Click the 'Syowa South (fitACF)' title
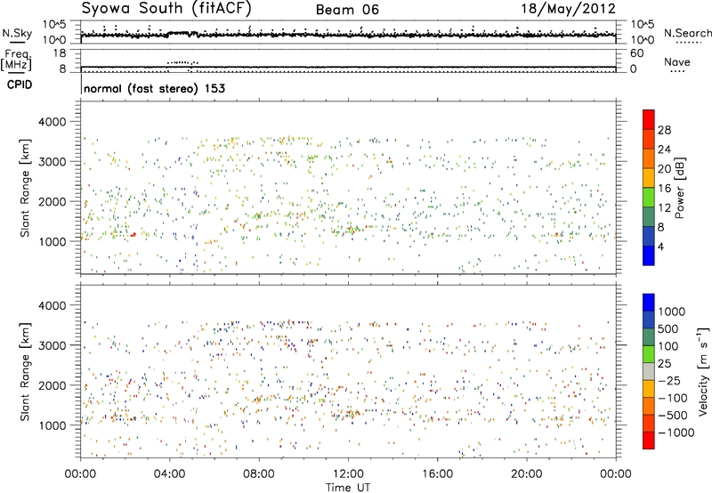712x493 pixels. tap(166, 9)
